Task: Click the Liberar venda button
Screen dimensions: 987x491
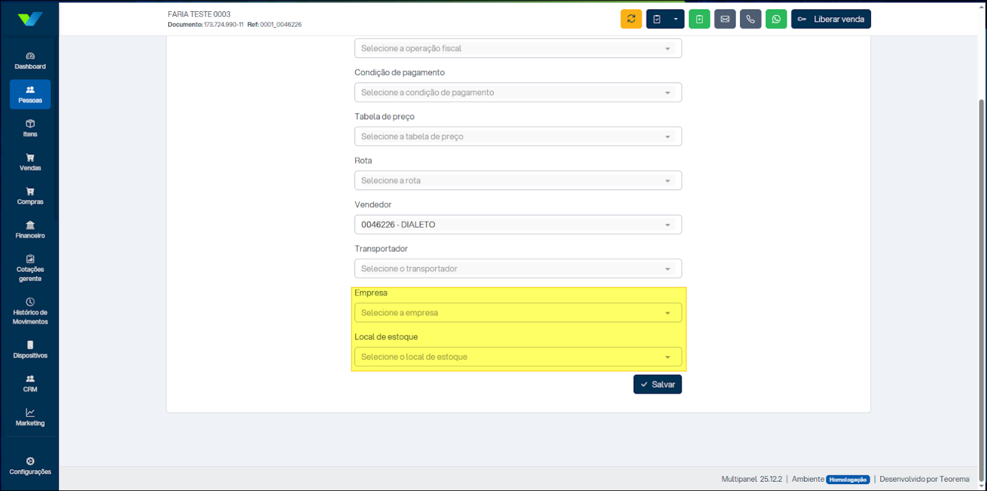Action: click(831, 19)
